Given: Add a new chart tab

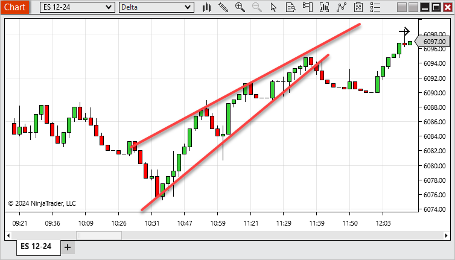Looking at the screenshot, I should (x=68, y=247).
